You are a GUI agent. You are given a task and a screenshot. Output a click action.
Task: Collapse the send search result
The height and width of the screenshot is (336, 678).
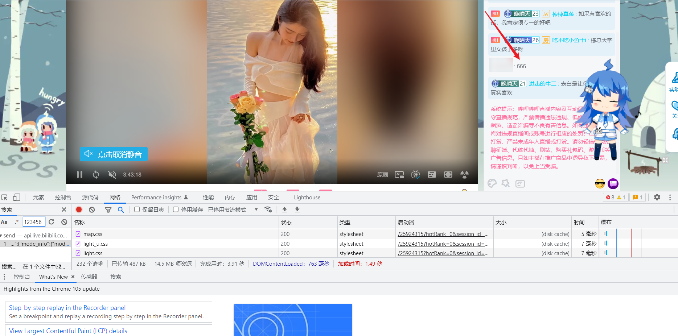pos(1,236)
